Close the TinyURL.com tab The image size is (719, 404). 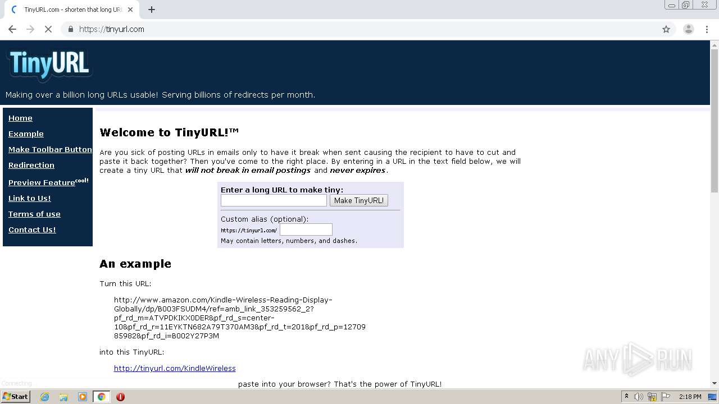[130, 10]
